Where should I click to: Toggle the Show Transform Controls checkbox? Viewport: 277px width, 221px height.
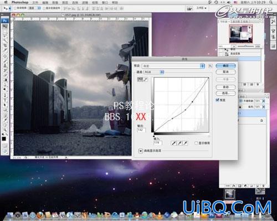pyautogui.click(x=44, y=8)
